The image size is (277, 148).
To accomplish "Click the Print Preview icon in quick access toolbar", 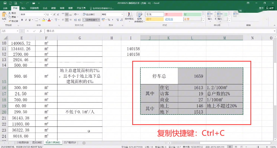I will pyautogui.click(x=15, y=3).
